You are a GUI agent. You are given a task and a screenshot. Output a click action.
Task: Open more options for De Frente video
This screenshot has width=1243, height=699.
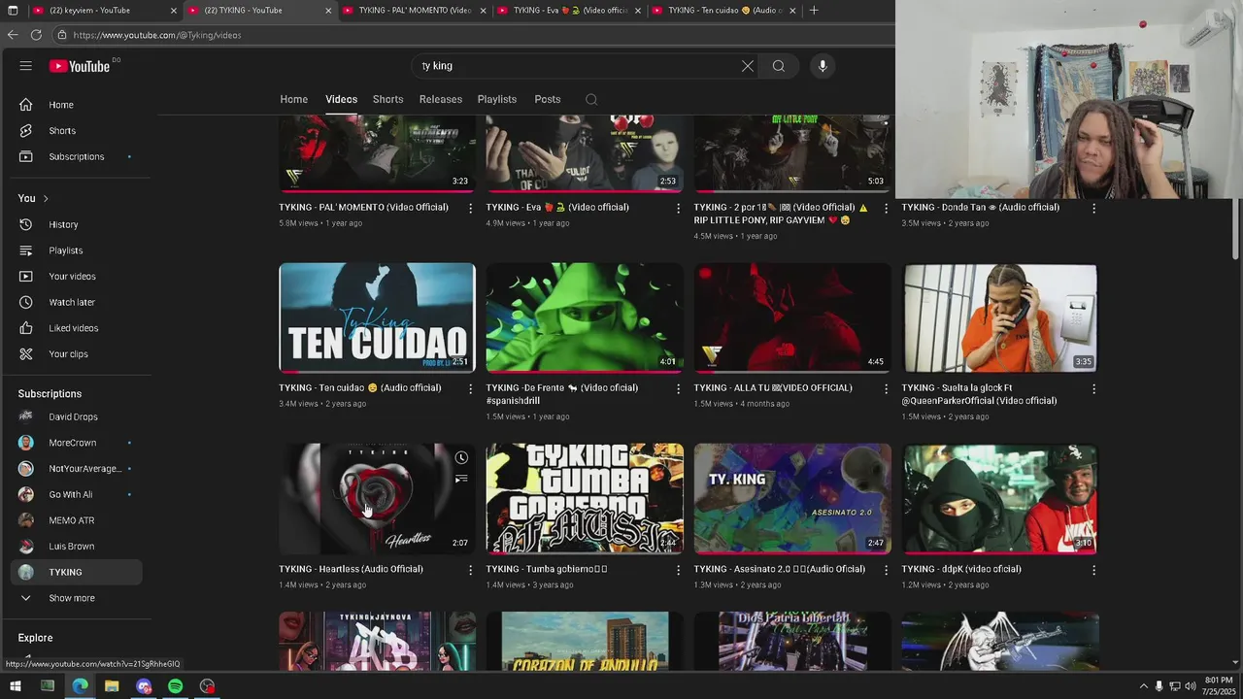click(x=679, y=388)
